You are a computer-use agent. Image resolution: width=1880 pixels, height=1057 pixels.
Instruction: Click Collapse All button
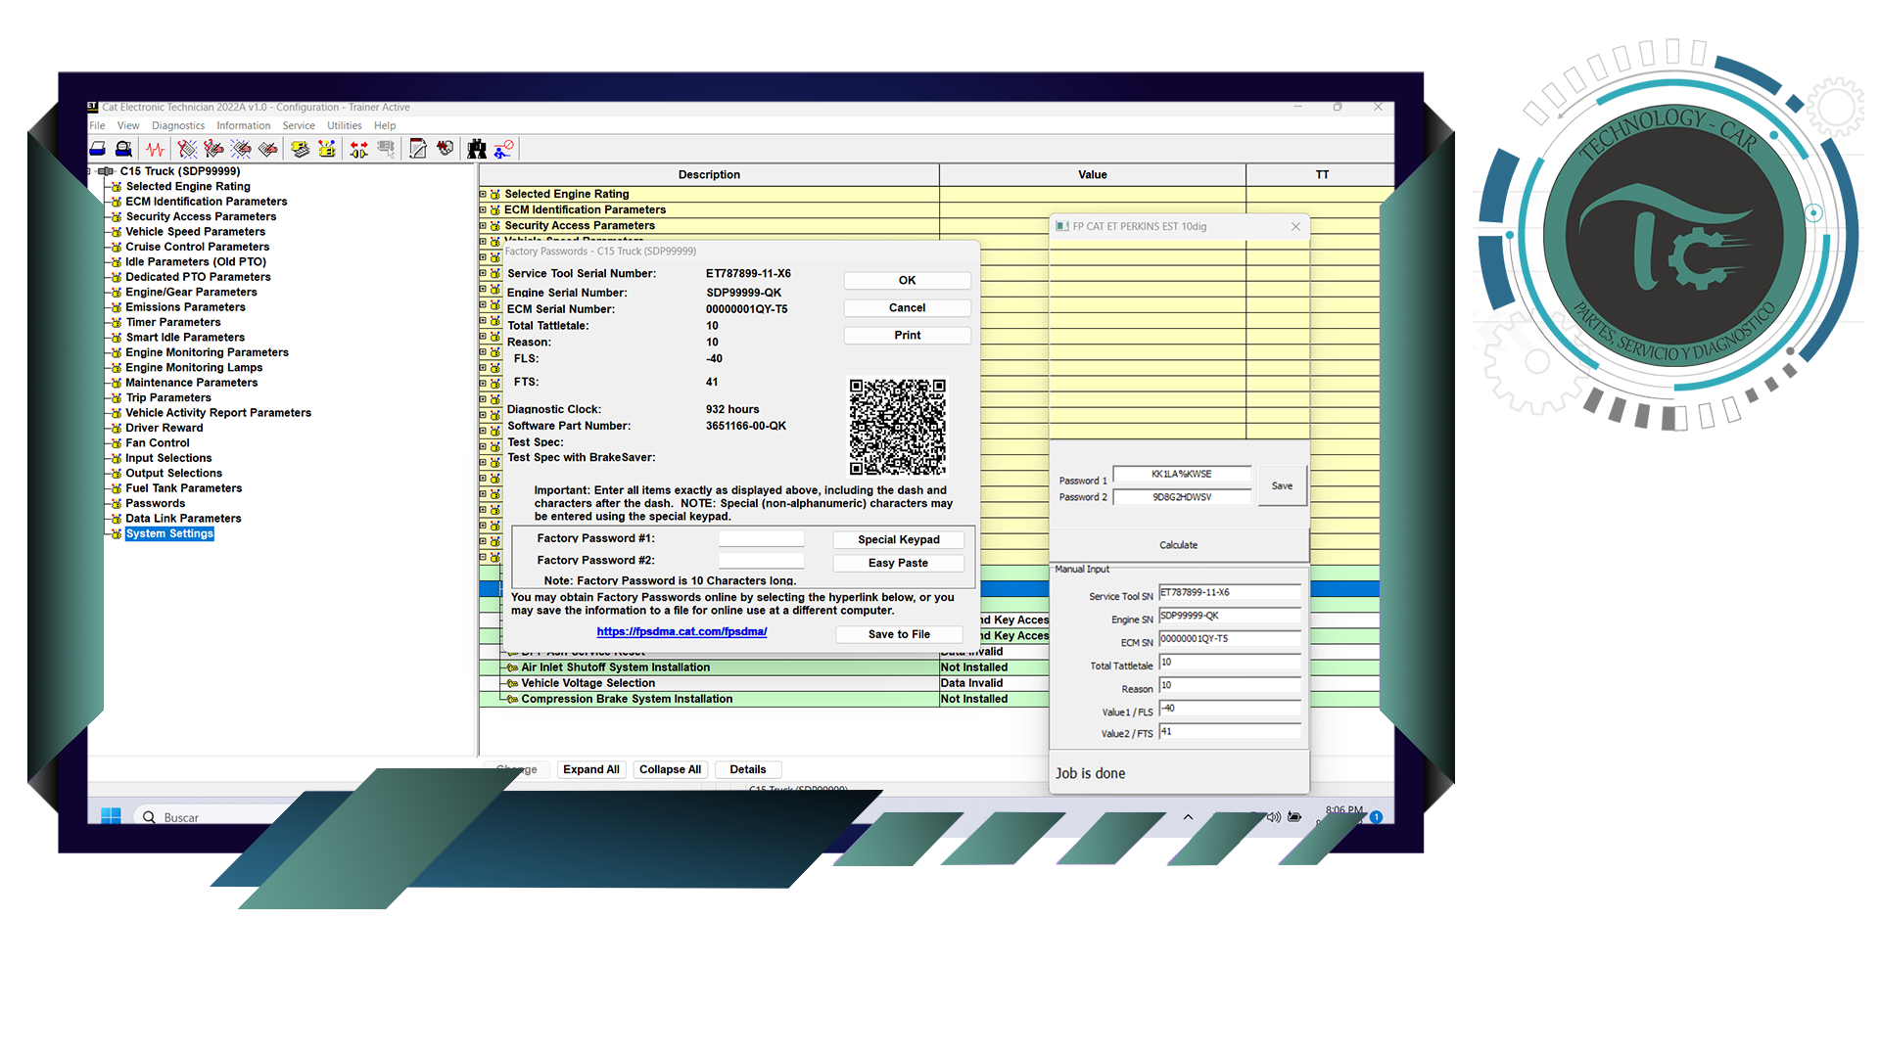coord(671,769)
